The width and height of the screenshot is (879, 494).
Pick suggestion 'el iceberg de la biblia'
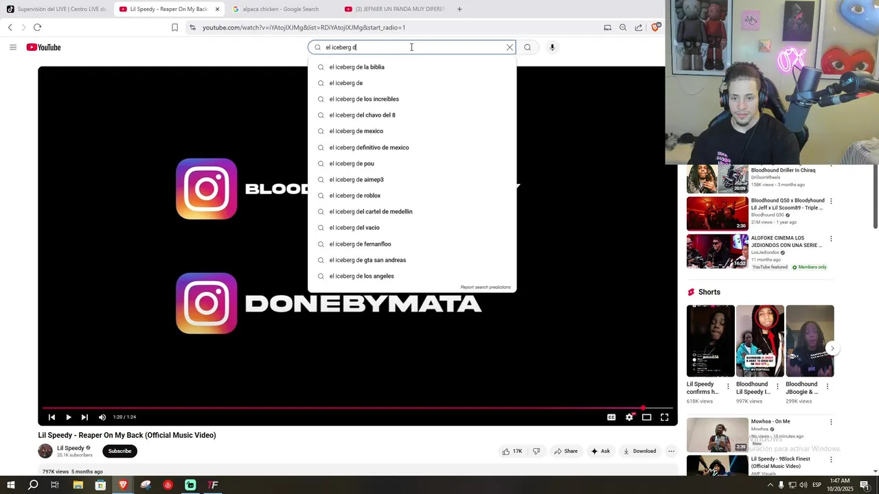pyautogui.click(x=412, y=67)
